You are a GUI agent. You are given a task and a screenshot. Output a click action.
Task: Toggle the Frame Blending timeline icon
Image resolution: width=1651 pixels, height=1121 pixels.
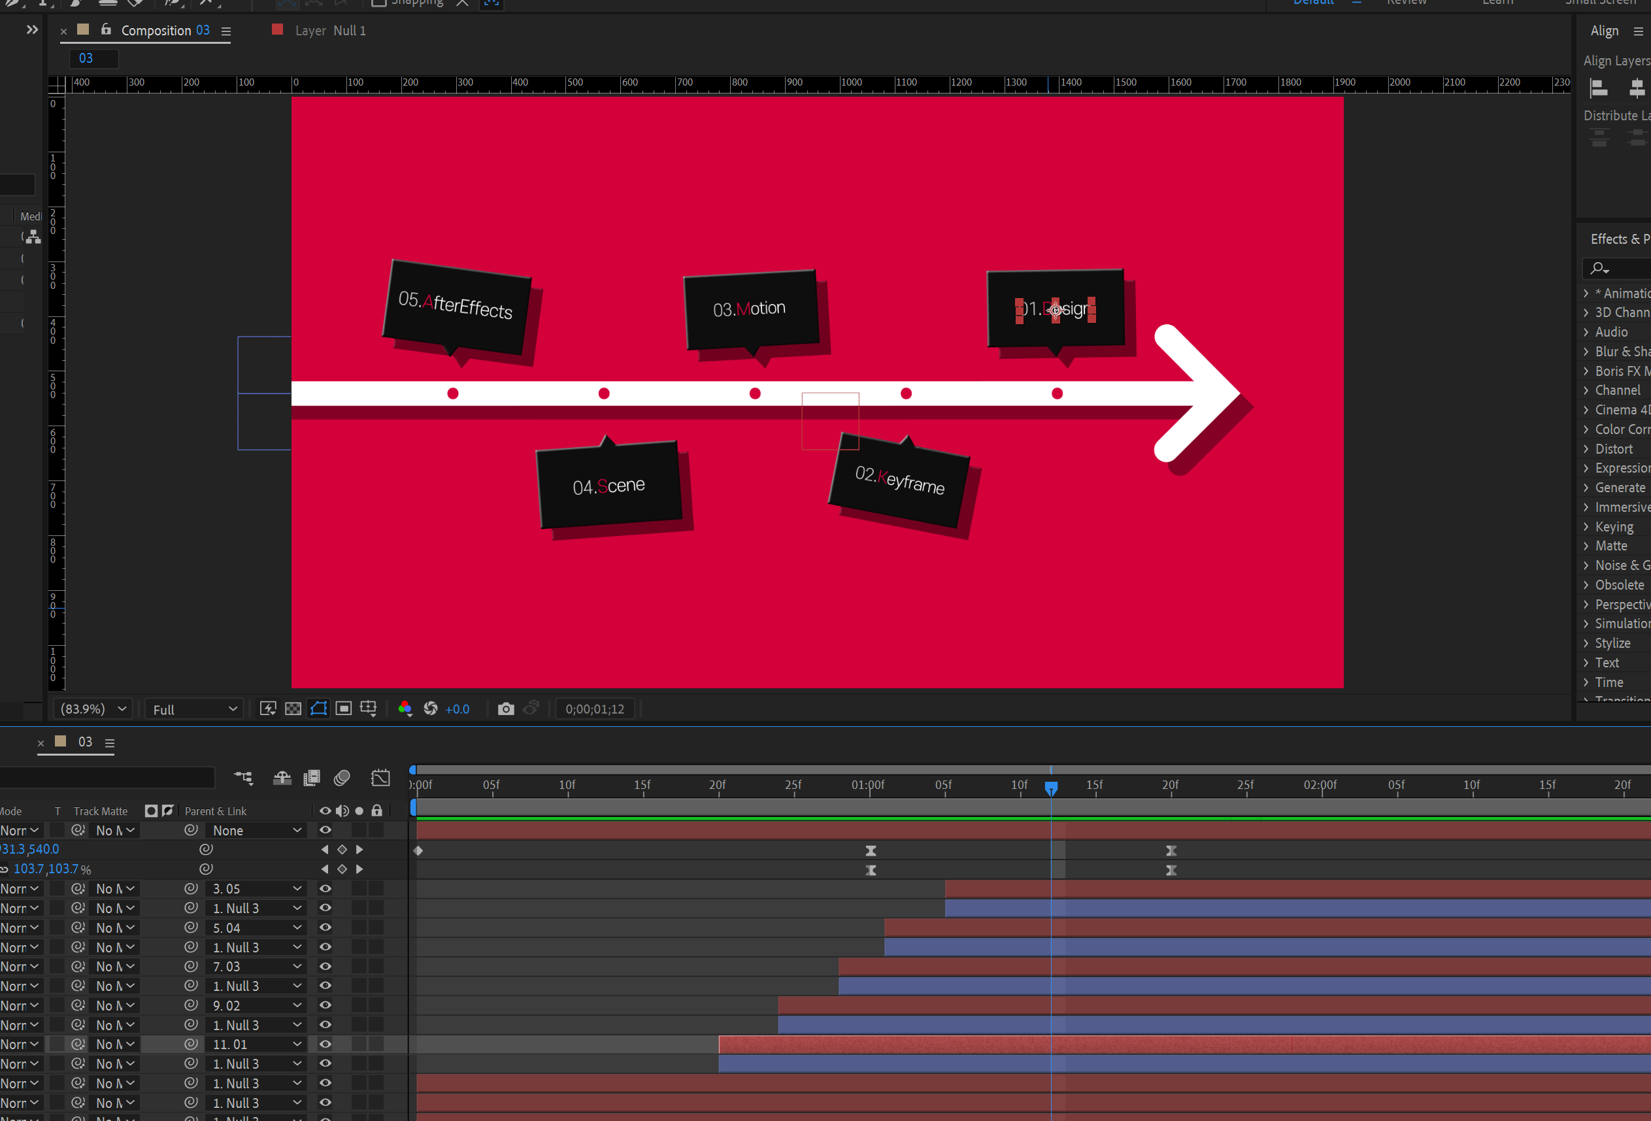pyautogui.click(x=312, y=777)
